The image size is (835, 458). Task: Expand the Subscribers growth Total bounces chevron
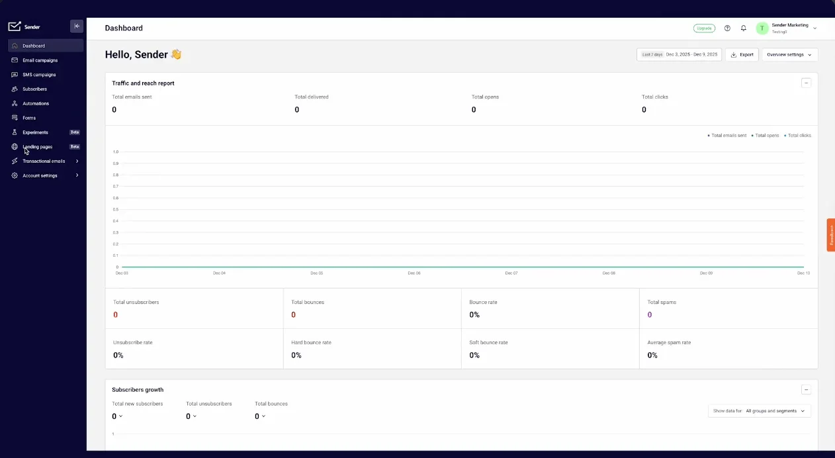pyautogui.click(x=263, y=416)
